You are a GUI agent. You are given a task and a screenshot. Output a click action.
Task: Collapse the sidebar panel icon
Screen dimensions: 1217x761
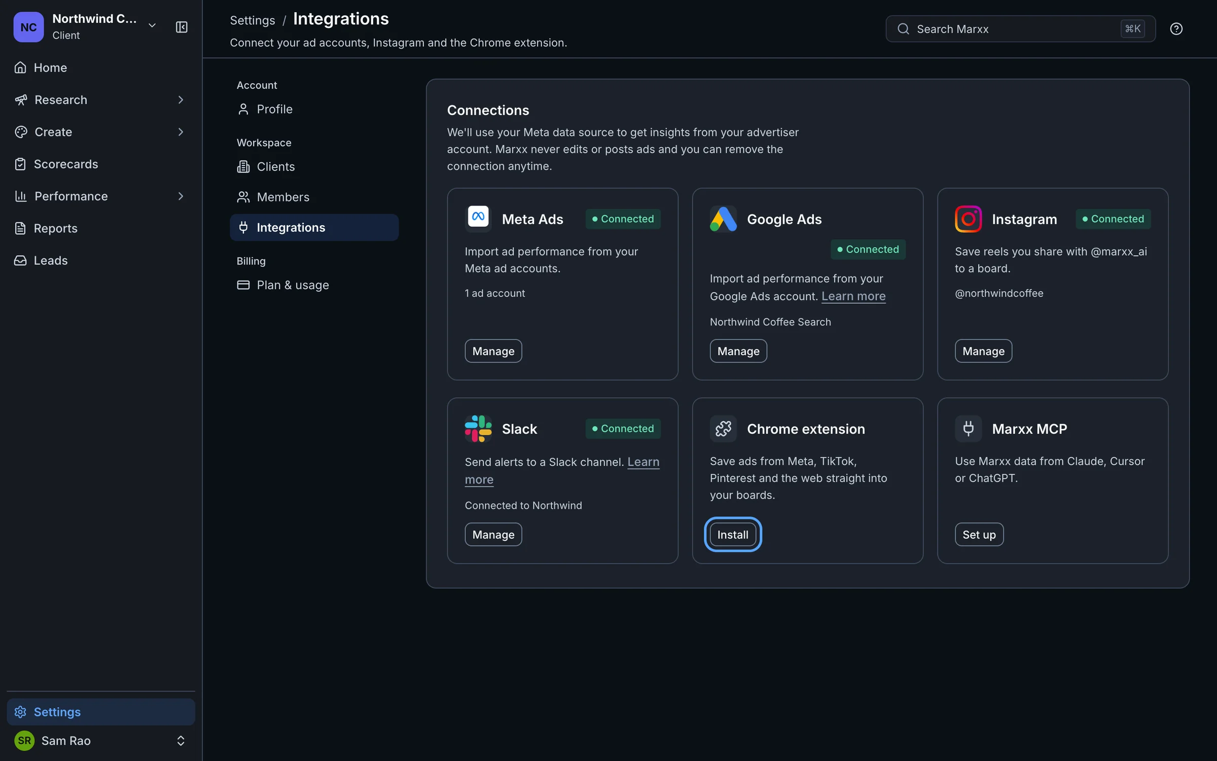pyautogui.click(x=182, y=27)
